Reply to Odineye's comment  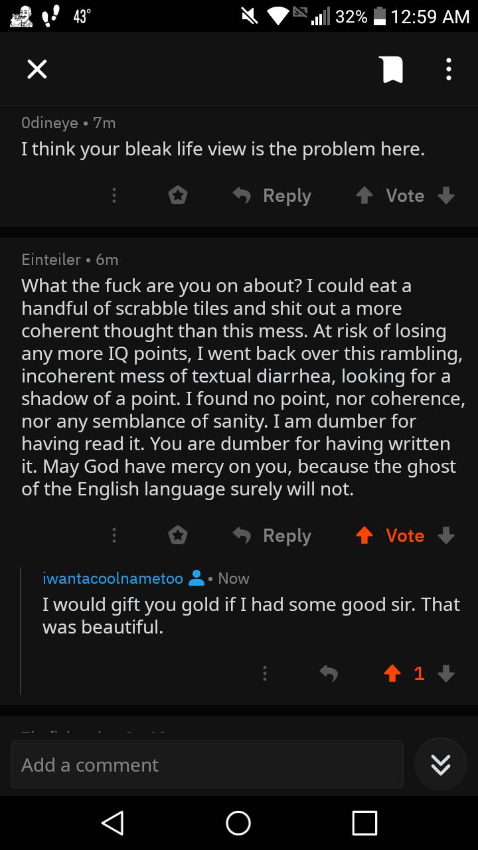(x=272, y=195)
